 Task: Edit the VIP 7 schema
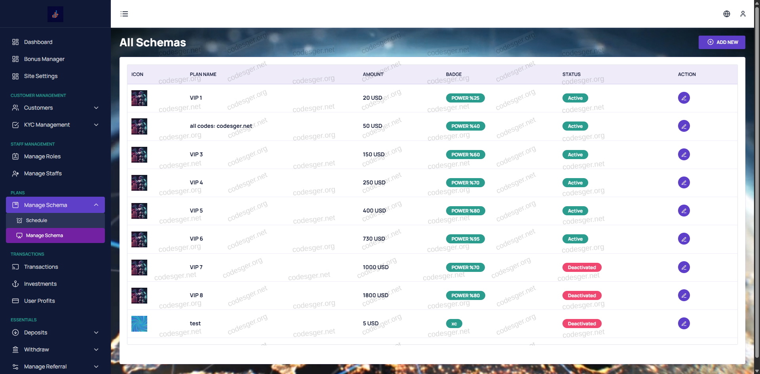pos(684,267)
